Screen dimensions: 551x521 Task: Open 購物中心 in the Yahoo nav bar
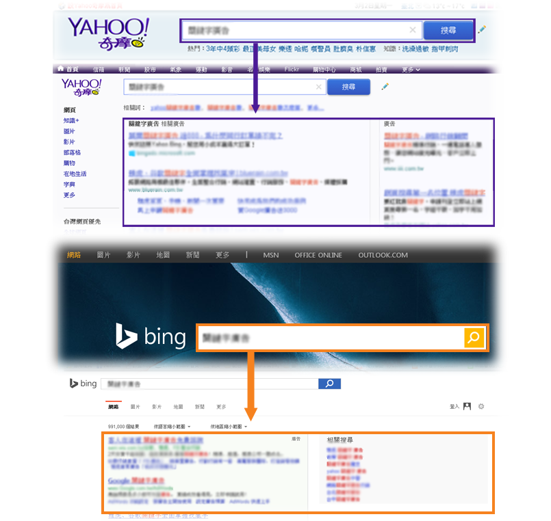tap(324, 70)
